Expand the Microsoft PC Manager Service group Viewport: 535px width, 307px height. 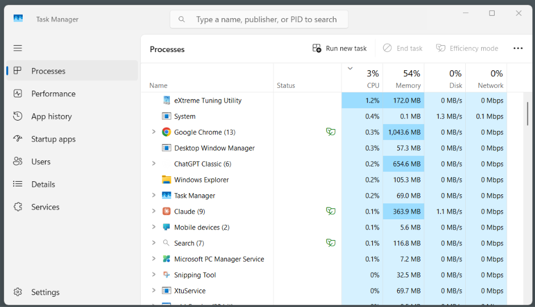(x=154, y=259)
